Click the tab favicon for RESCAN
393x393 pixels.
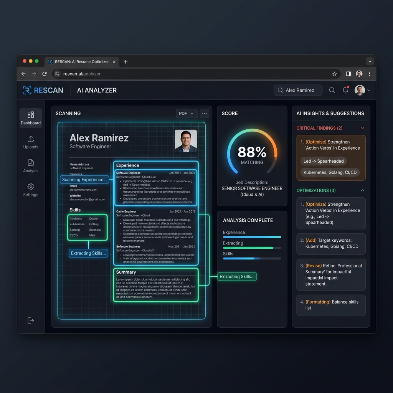50,62
